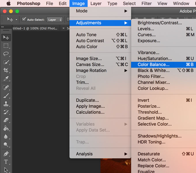Open the Type menu
This screenshot has height=173, width=196.
112,3
